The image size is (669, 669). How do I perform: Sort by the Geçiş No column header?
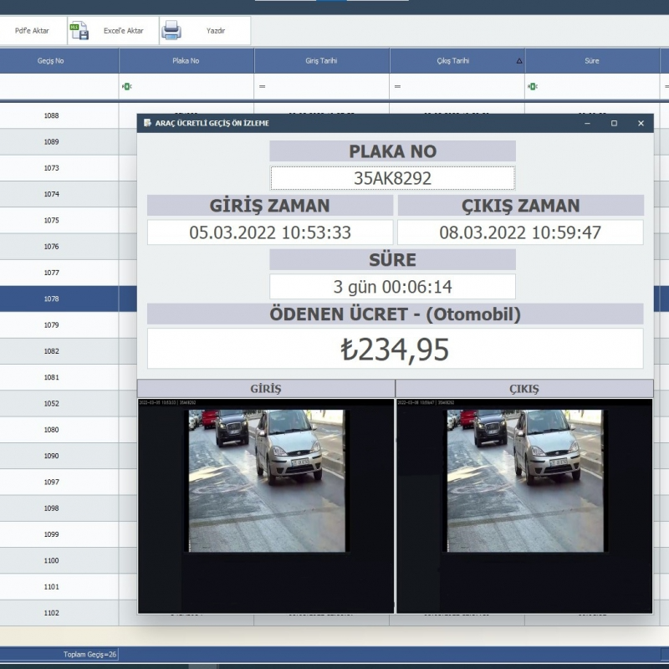(51, 61)
